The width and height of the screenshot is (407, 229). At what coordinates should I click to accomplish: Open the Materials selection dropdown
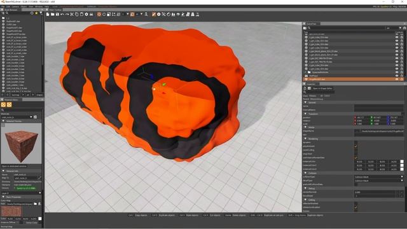click(x=17, y=117)
